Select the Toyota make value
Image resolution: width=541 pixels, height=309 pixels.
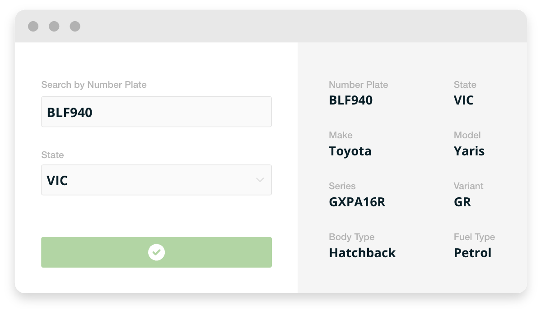(350, 151)
